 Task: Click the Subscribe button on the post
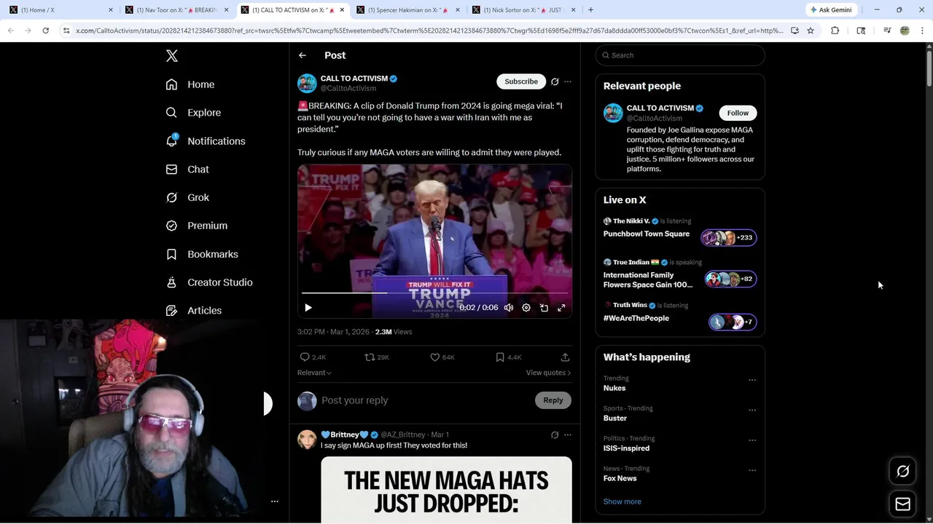pos(521,82)
